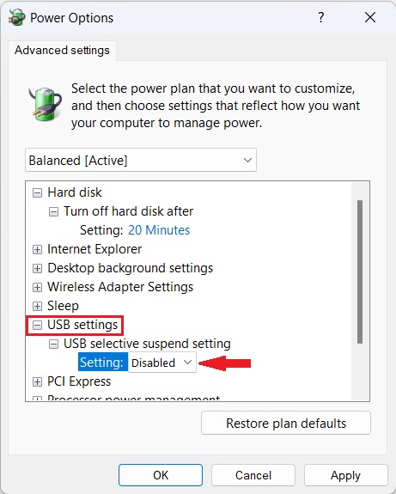Click Restore plan defaults button

pyautogui.click(x=286, y=423)
